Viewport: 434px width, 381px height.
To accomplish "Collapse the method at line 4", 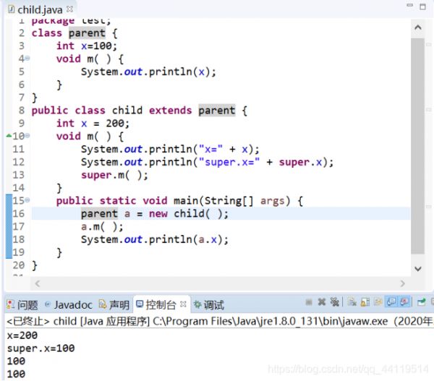I will (x=27, y=58).
